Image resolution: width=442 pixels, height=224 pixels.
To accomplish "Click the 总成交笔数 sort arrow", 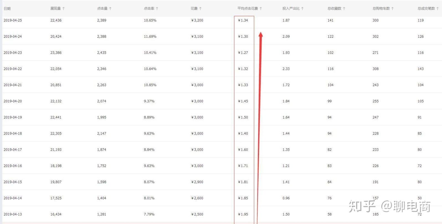I will click(x=438, y=9).
